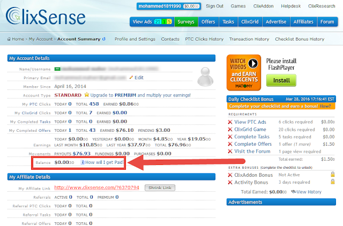Click the eye icon beside View History
Screen dimensions: 343x226
[x=294, y=192]
